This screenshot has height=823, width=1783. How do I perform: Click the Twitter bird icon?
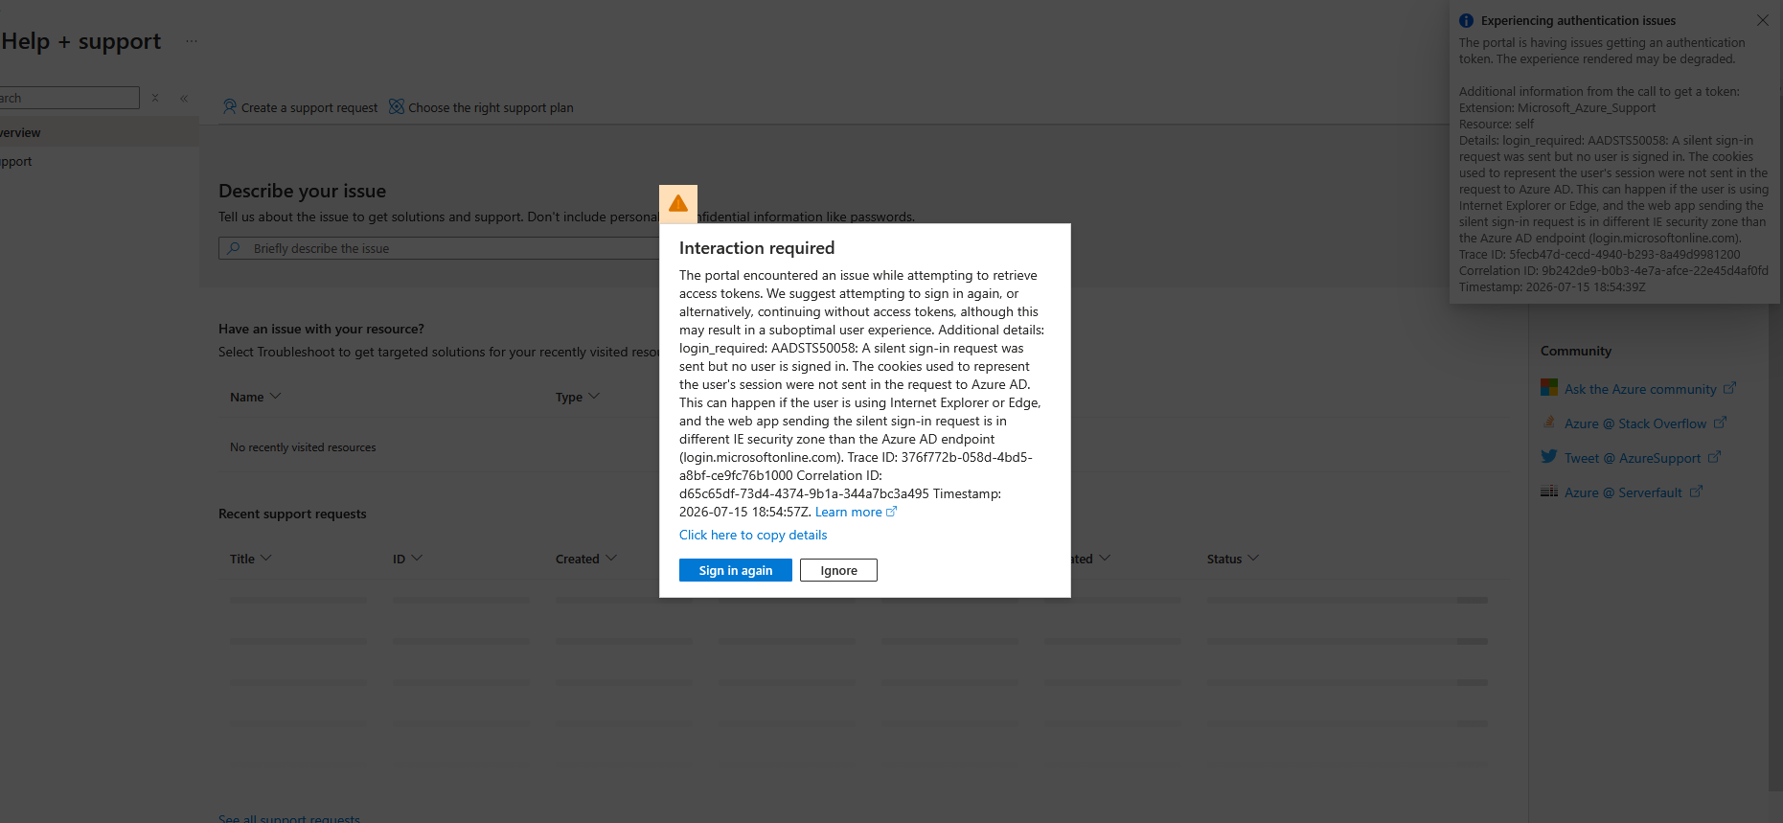pyautogui.click(x=1549, y=456)
